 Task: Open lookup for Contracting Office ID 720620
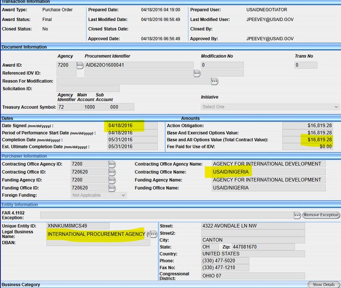112,172
